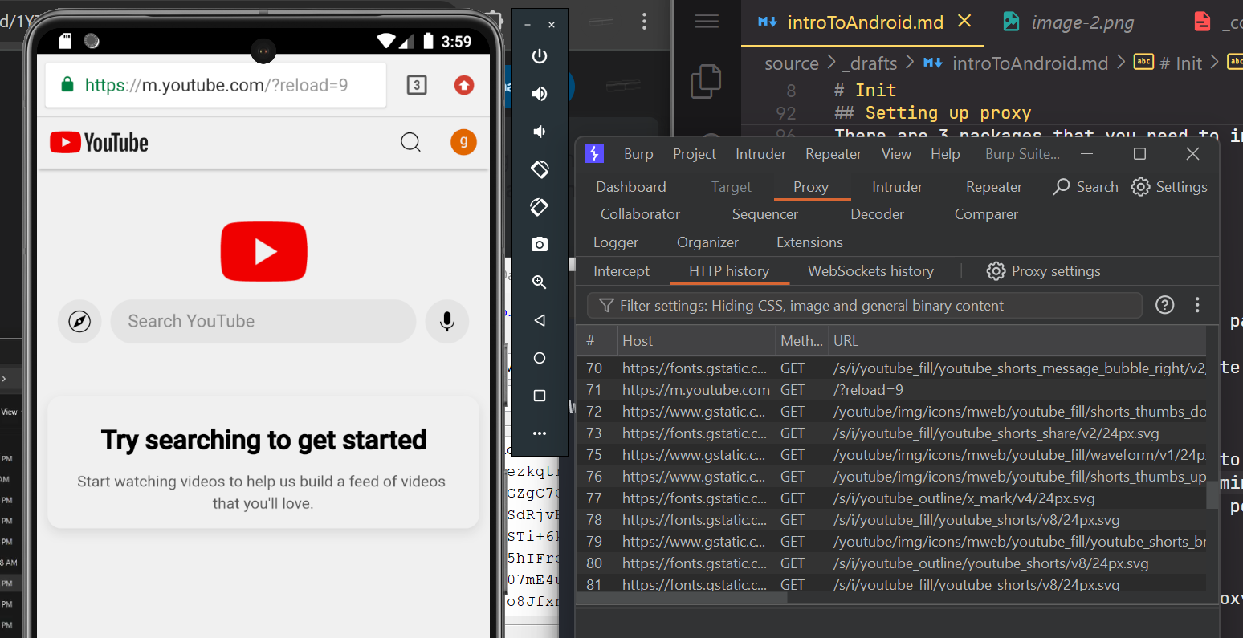Rotate emulator left with the upper rotate icon
Image resolution: width=1243 pixels, height=638 pixels.
click(x=540, y=169)
